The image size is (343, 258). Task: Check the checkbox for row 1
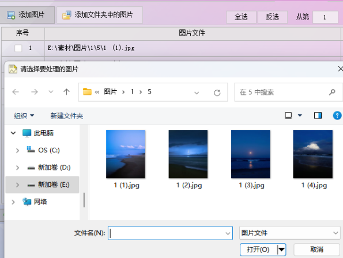[18, 48]
